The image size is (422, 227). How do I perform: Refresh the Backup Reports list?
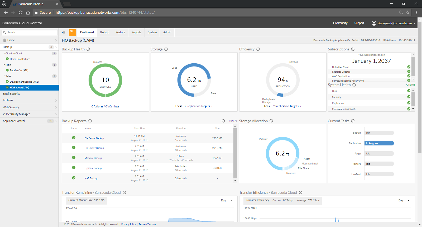(x=223, y=121)
